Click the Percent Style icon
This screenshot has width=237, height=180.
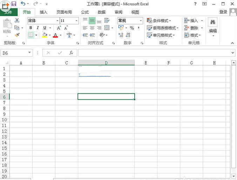(132, 28)
